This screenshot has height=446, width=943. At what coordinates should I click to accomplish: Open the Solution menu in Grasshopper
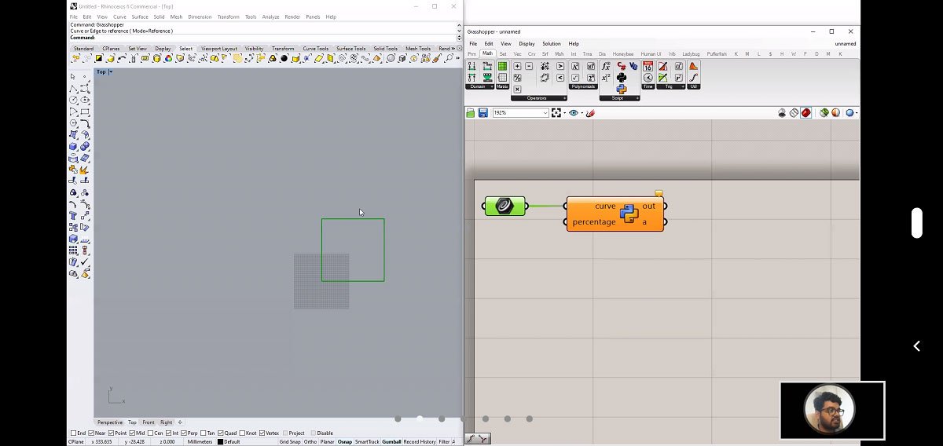[x=551, y=44]
